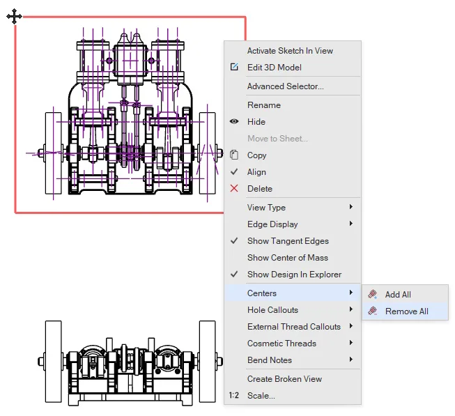This screenshot has height=416, width=455.
Task: Open Hole Callouts menu entry
Action: point(293,310)
